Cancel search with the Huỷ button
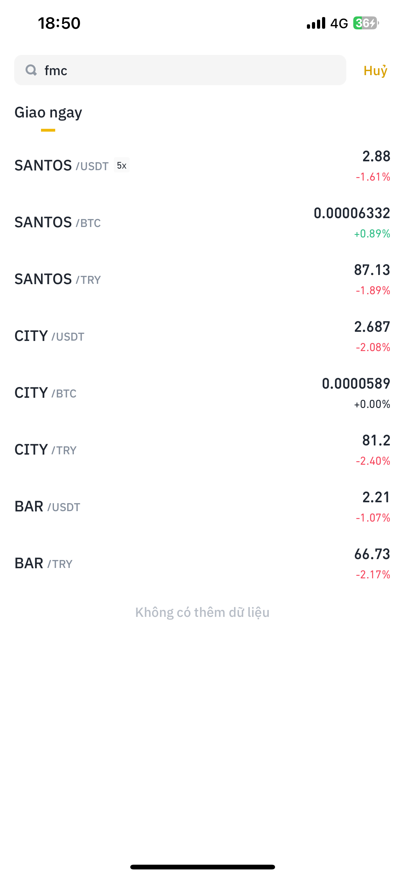The width and height of the screenshot is (405, 877). (375, 70)
